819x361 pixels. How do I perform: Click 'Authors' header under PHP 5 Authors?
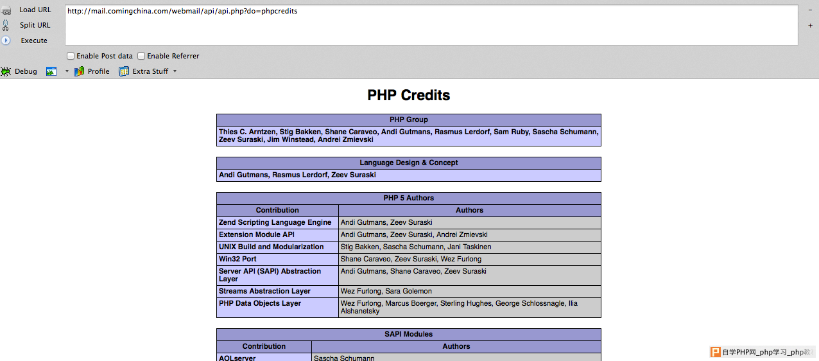click(x=470, y=211)
